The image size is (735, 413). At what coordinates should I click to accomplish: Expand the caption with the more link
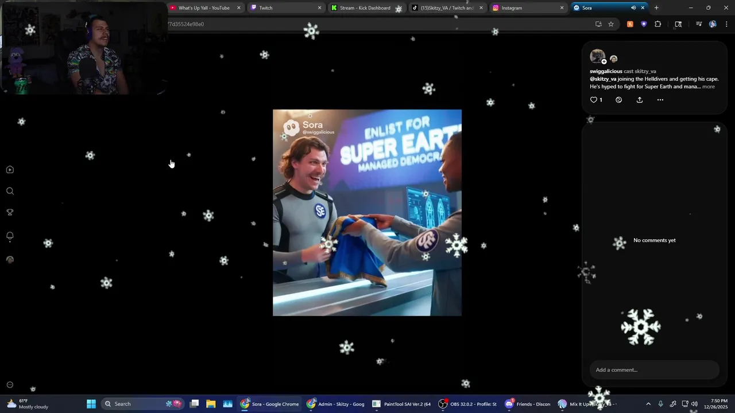coord(709,87)
